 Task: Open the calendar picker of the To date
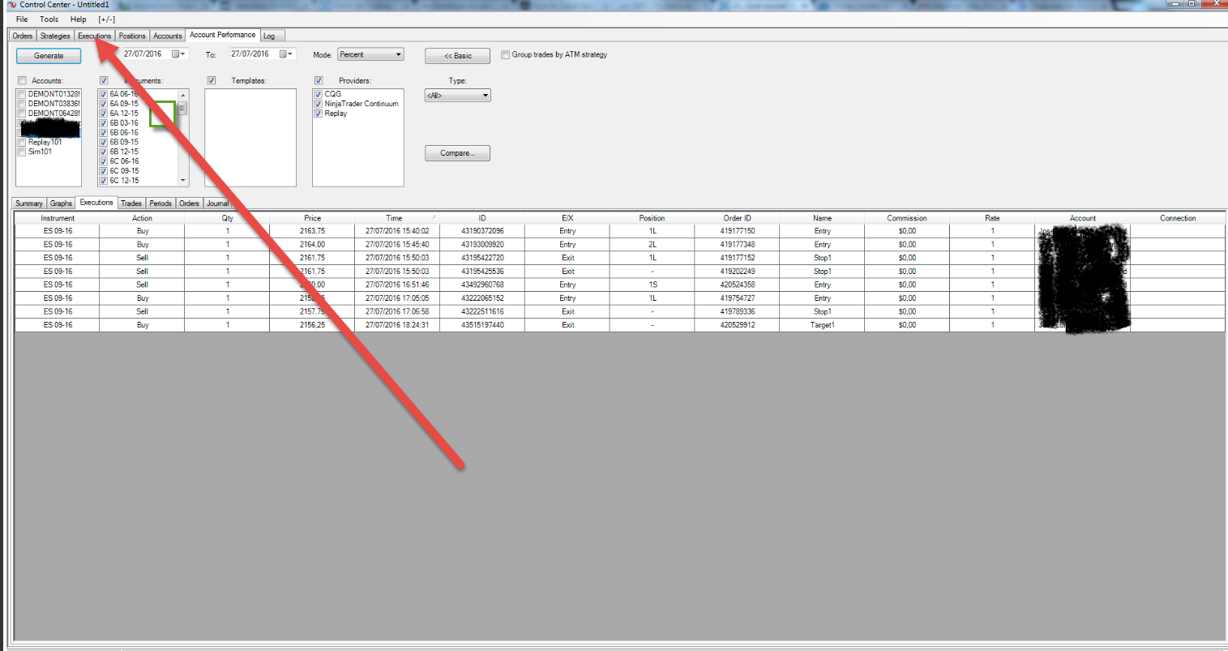286,54
